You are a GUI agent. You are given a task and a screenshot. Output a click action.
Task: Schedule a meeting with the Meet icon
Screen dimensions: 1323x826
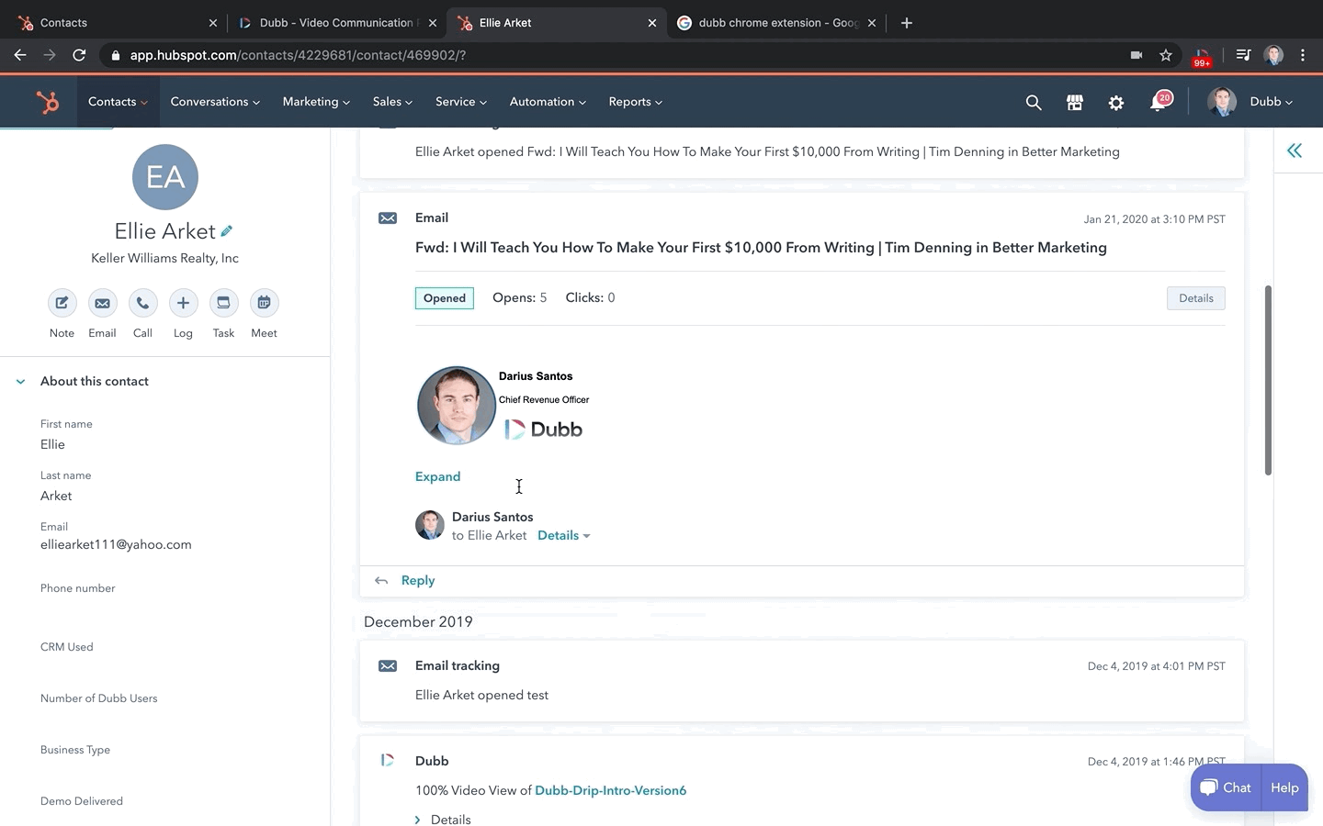(264, 303)
